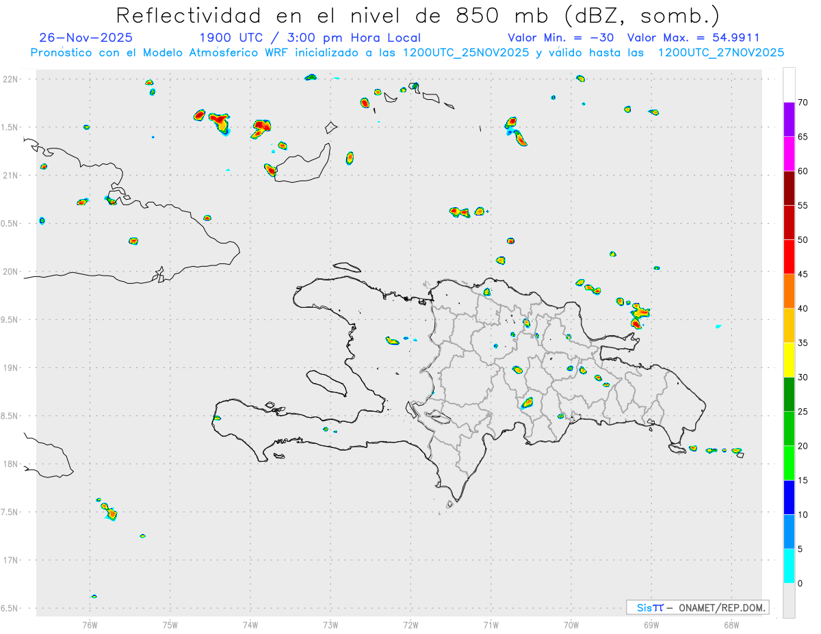The image size is (821, 634).
Task: Click the '74W' longitude label
Action: [250, 624]
